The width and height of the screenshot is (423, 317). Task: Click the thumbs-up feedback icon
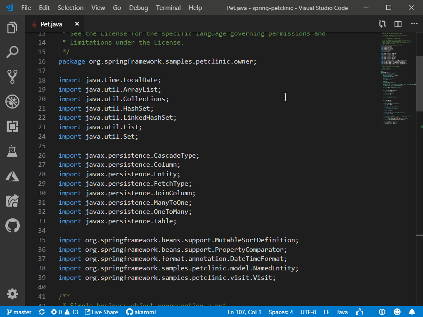359,312
